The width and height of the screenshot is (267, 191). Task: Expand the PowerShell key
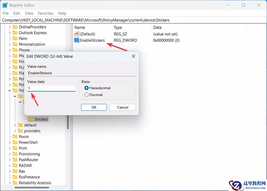[x=10, y=143]
